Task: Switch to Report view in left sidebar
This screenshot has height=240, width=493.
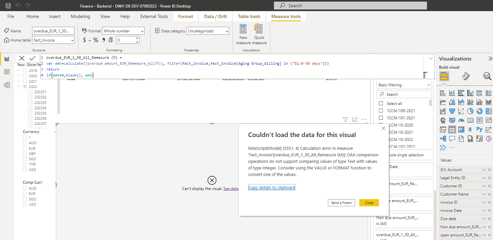Action: 7,59
